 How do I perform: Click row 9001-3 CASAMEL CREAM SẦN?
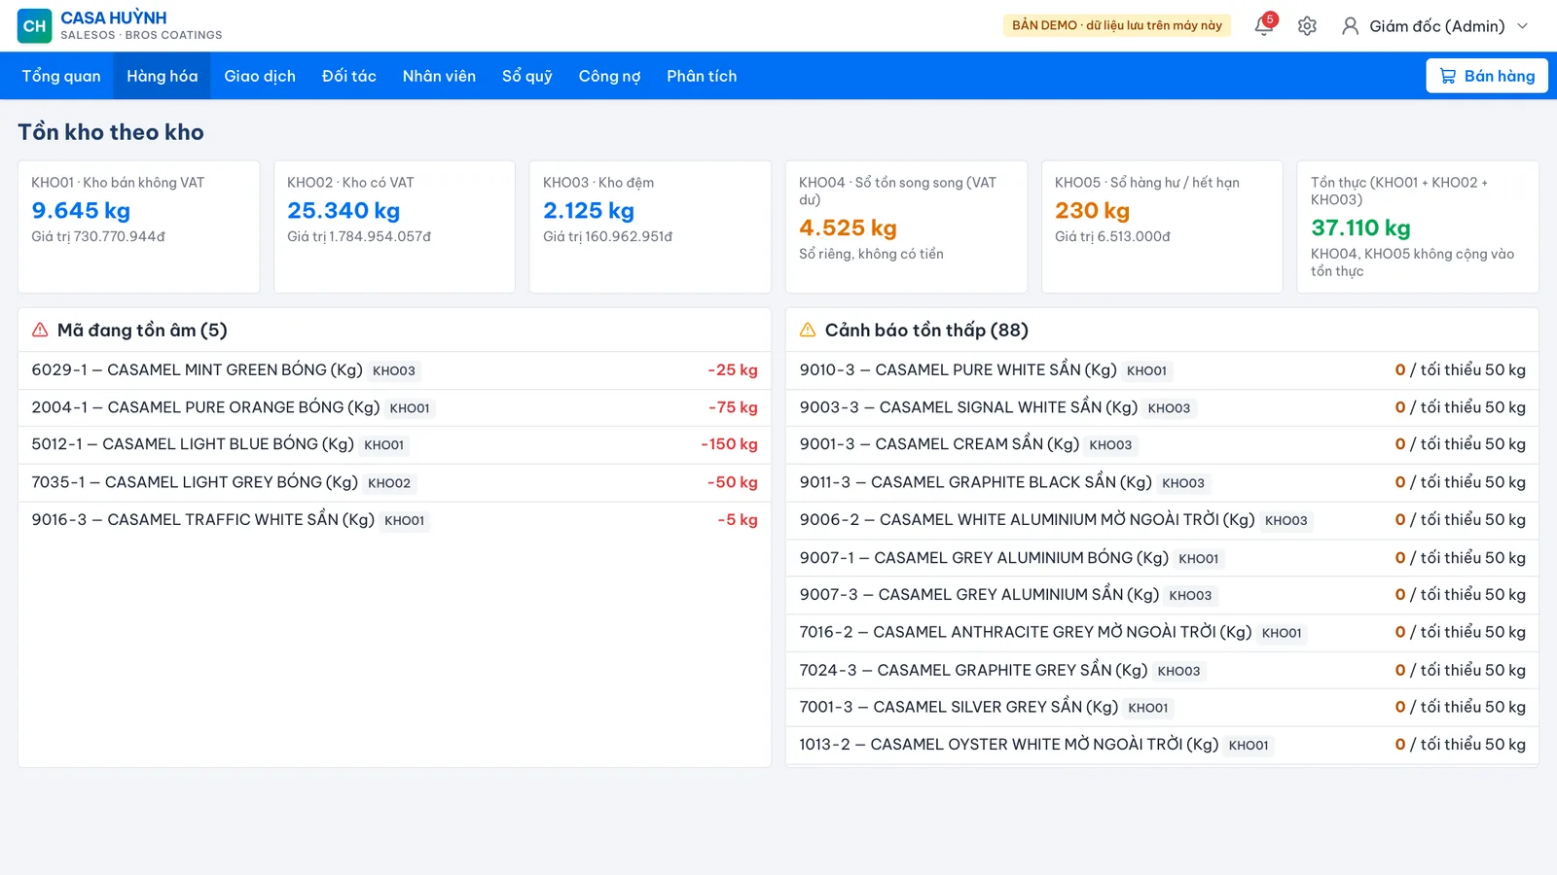pos(1162,444)
